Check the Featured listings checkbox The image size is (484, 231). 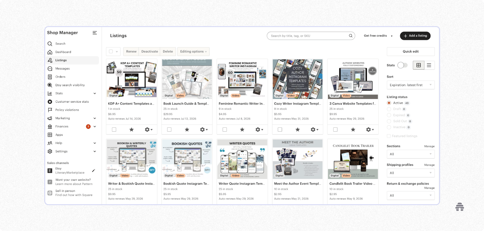point(389,136)
